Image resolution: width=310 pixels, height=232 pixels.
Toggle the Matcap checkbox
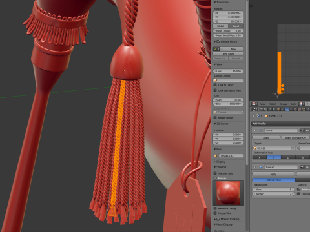pos(215,178)
